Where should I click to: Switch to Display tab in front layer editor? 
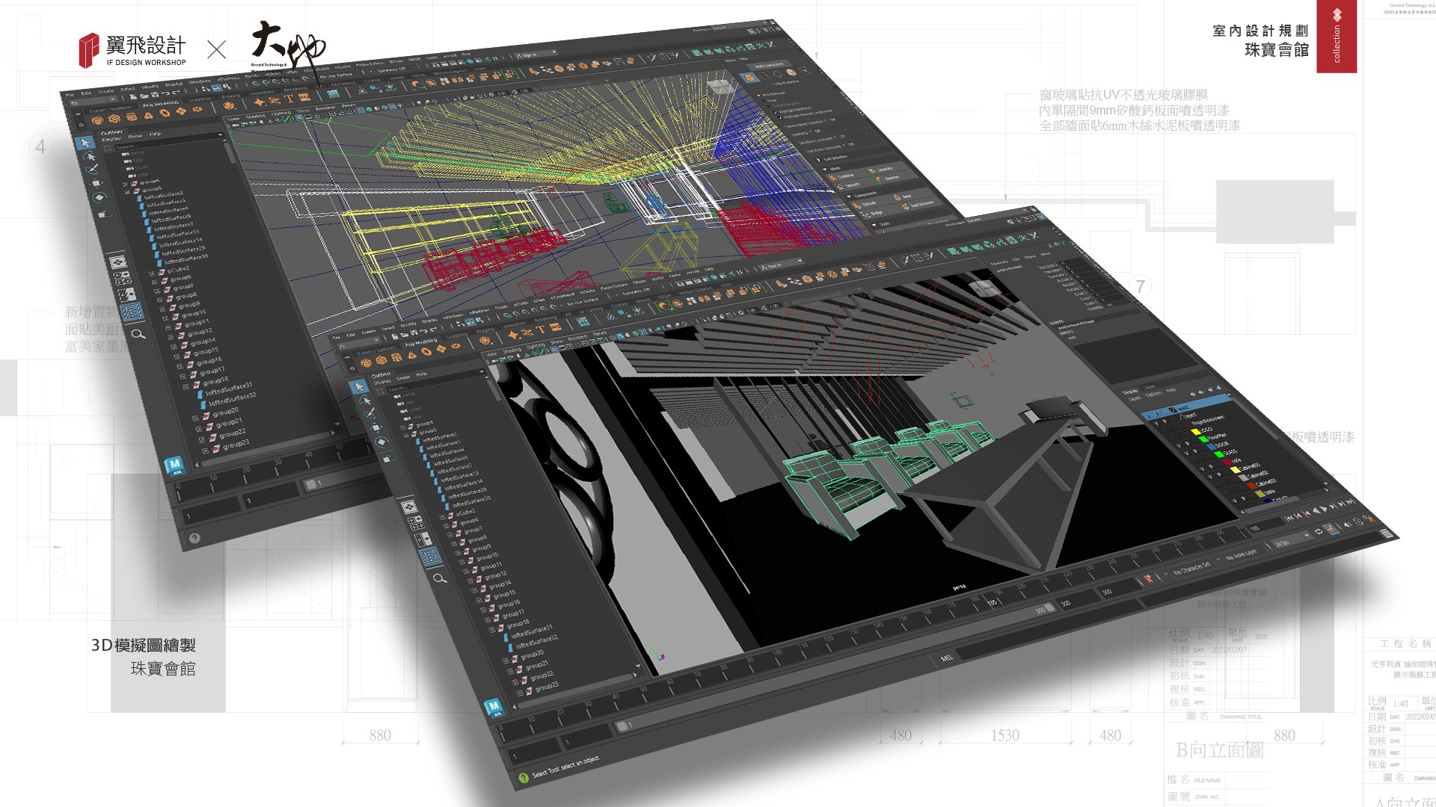click(x=1130, y=392)
